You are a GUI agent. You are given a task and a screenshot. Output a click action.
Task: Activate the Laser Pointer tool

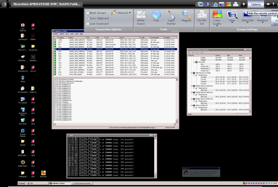pyautogui.click(x=171, y=17)
